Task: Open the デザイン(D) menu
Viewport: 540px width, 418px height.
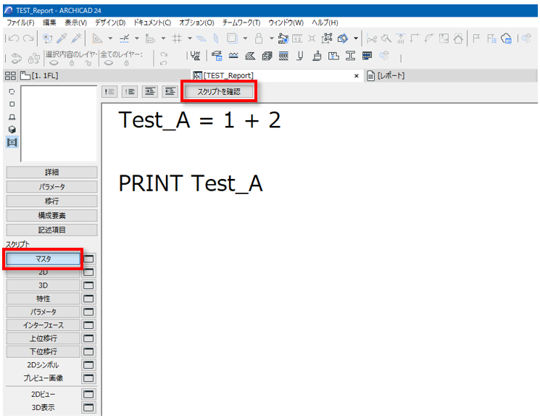Action: (x=110, y=22)
